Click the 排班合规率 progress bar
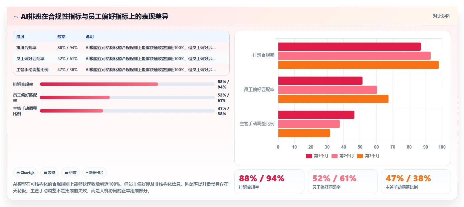This screenshot has width=464, height=207. [x=127, y=84]
